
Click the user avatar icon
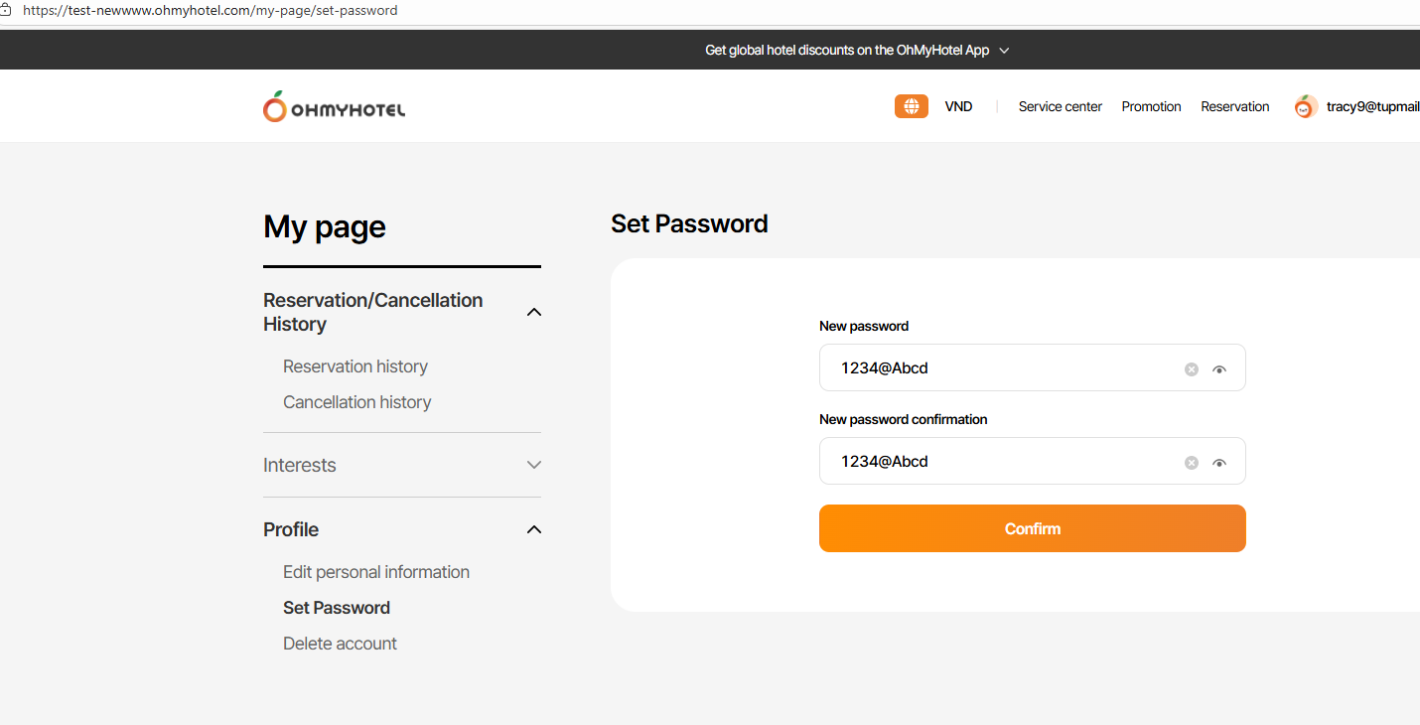[x=1306, y=107]
